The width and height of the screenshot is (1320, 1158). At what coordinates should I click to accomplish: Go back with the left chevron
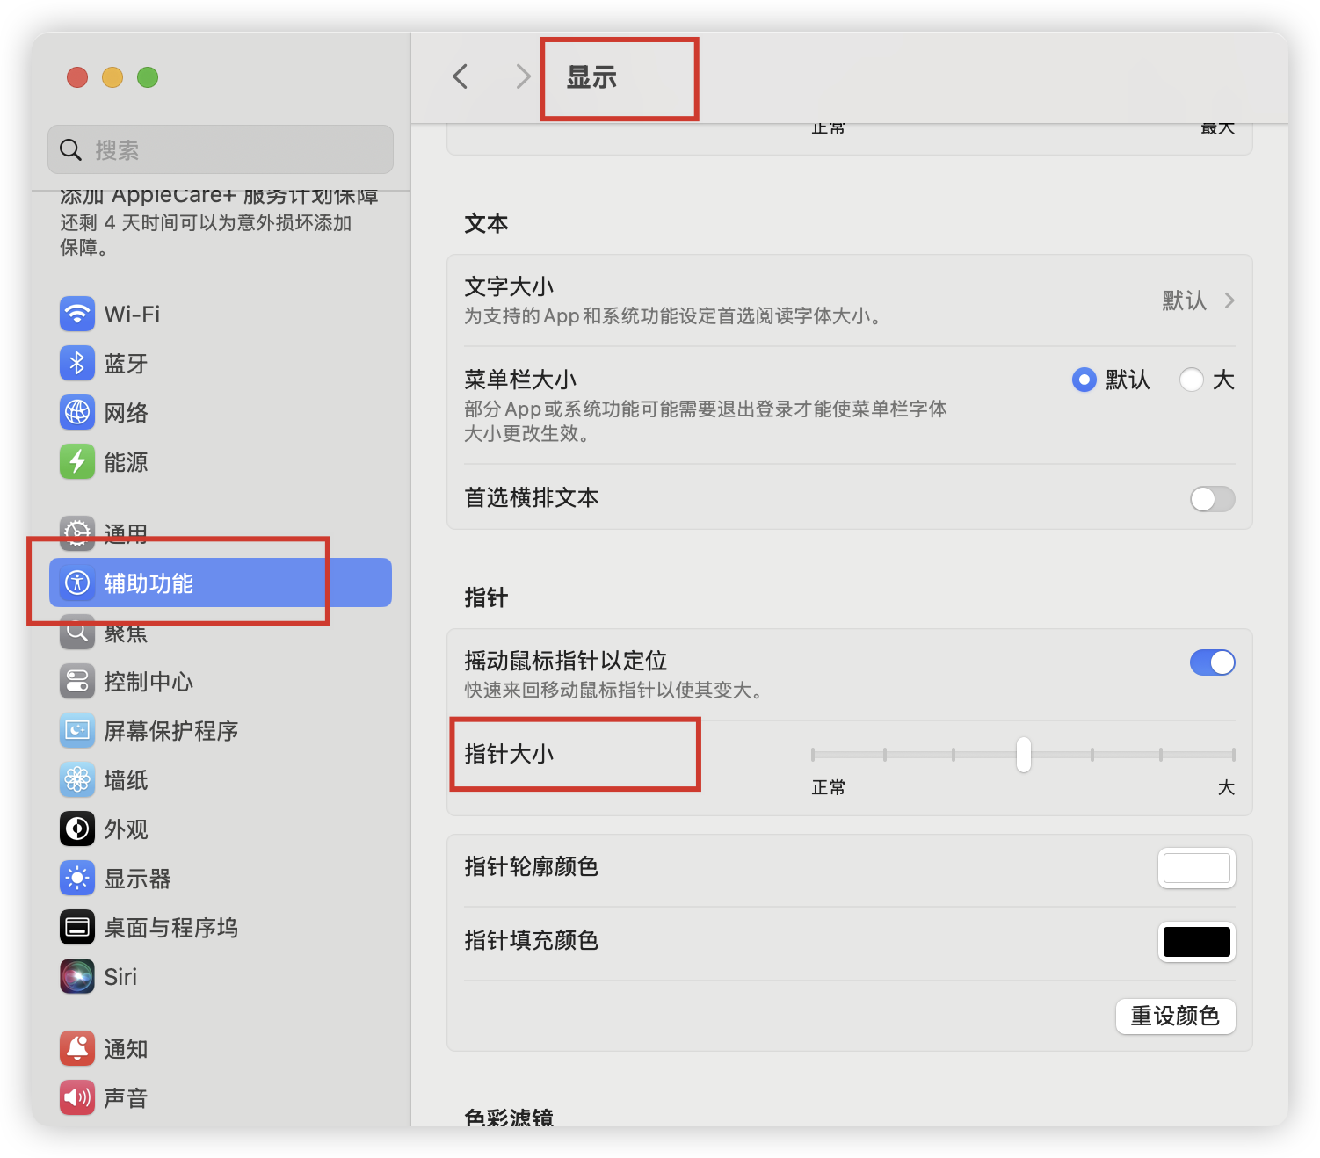click(461, 77)
